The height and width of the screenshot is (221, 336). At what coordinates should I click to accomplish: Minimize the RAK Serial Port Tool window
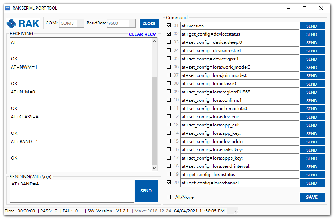pyautogui.click(x=288, y=8)
